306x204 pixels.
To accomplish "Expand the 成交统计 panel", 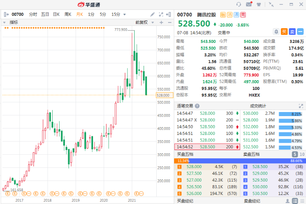I will pyautogui.click(x=301, y=106).
